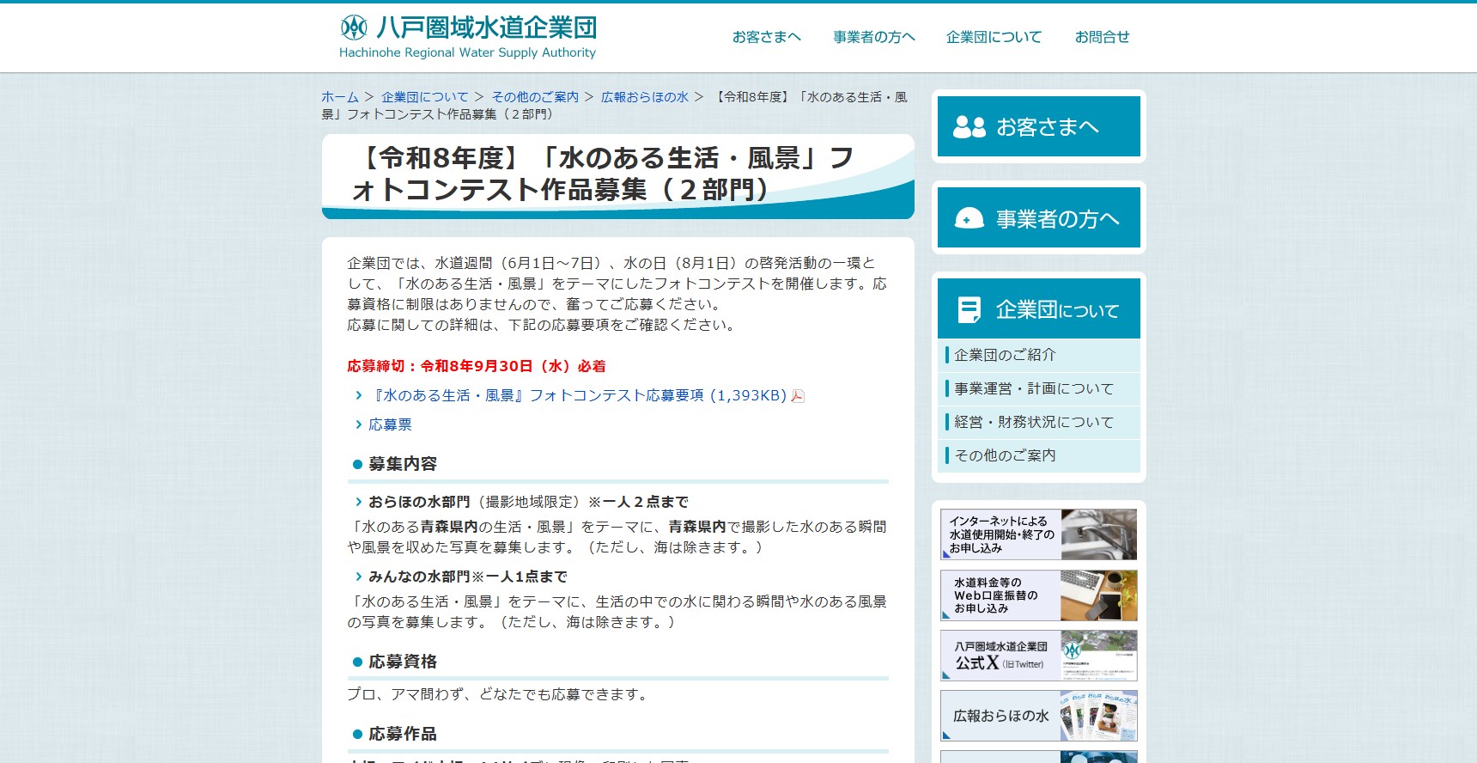Click the people icon on お客さまへ banner
This screenshot has width=1477, height=763.
click(x=969, y=127)
